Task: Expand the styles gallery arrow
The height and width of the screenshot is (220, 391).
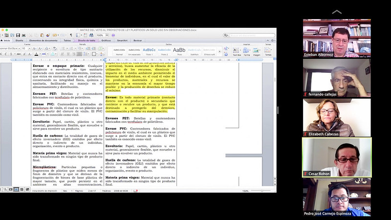Action: (219, 52)
